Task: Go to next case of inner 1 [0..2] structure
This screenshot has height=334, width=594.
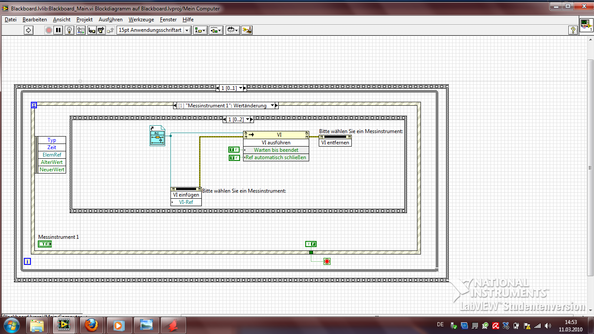Action: click(x=252, y=119)
